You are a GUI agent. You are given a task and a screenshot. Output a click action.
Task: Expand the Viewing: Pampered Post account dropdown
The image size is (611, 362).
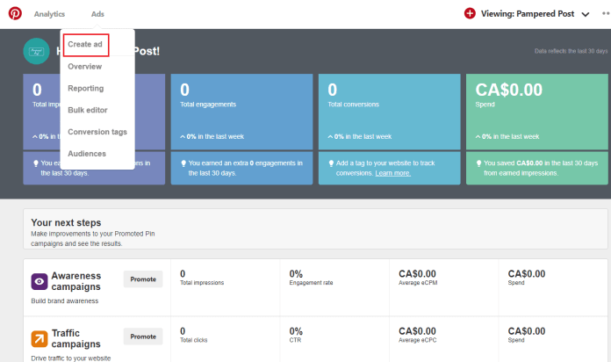pos(585,14)
